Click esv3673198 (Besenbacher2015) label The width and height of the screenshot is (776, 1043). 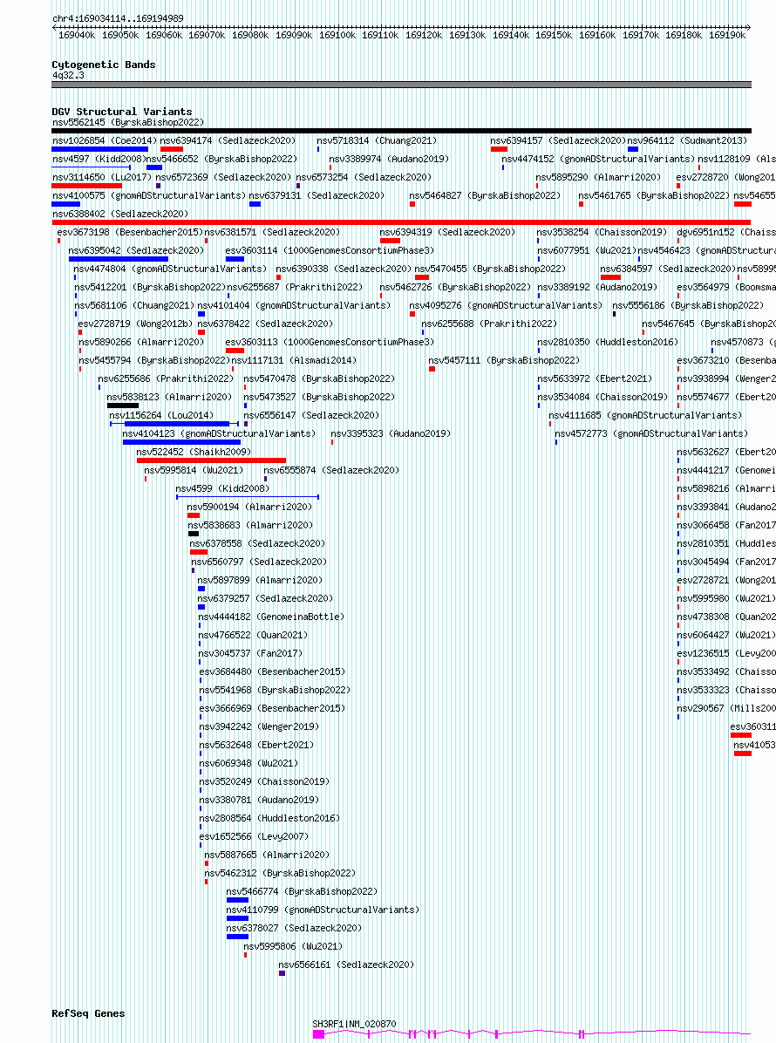[130, 232]
